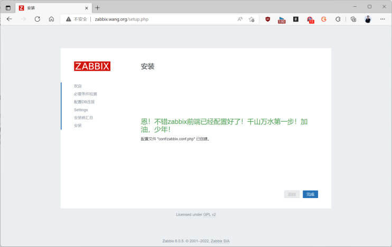Image resolution: width=392 pixels, height=247 pixels.
Task: Click the 欢迎 welcome step in sidebar
Action: (x=78, y=86)
